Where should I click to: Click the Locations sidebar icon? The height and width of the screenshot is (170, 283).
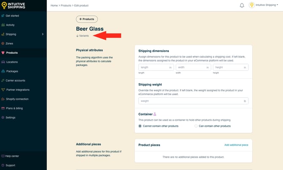(x=3, y=62)
